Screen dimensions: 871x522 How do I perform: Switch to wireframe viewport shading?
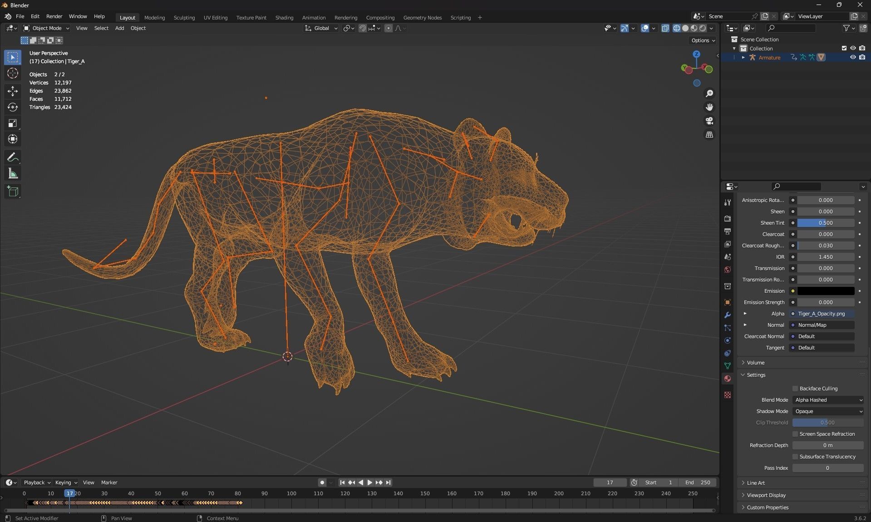click(x=677, y=28)
